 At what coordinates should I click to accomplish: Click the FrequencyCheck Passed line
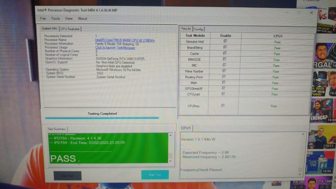point(203,170)
